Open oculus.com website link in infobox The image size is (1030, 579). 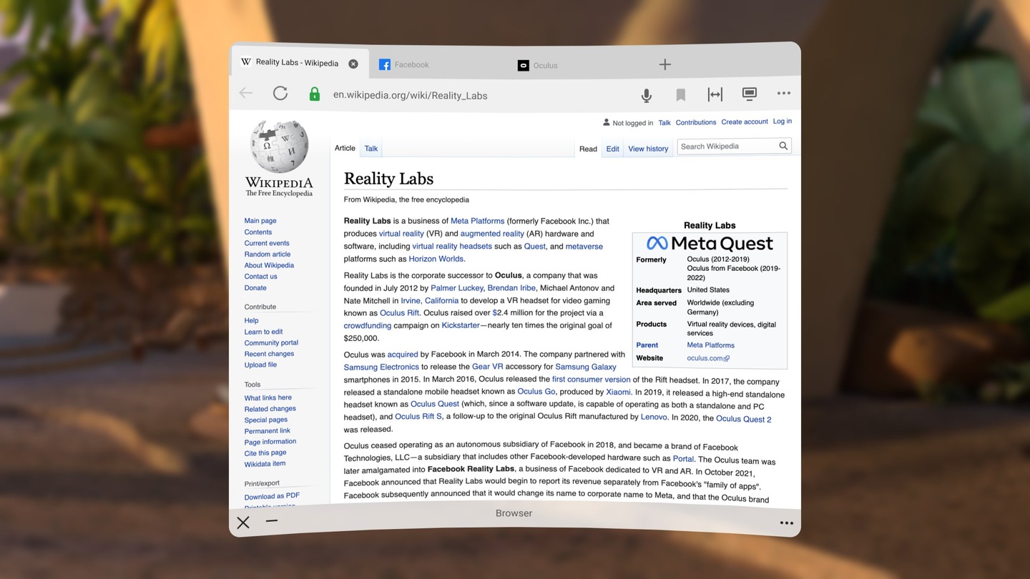(x=708, y=358)
